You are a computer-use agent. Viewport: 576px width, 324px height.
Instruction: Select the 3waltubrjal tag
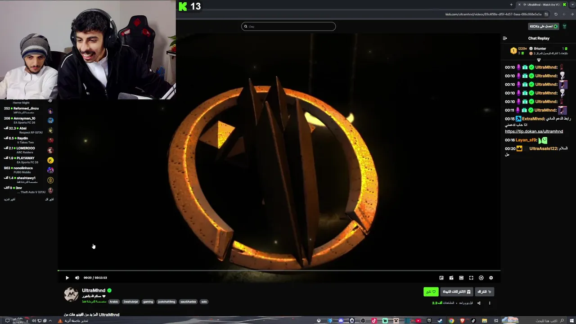(x=131, y=301)
